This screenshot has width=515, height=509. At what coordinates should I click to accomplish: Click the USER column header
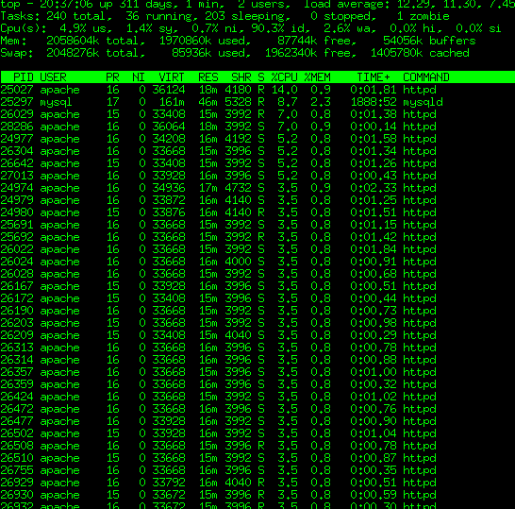click(x=53, y=77)
